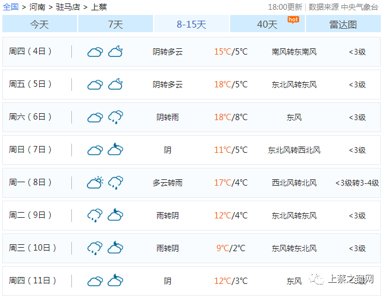Screen dimensions: 386x296
Task: Click night overcast icon for 周四（11日）
Action: tap(116, 280)
